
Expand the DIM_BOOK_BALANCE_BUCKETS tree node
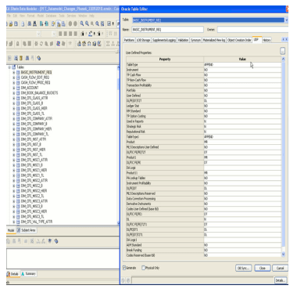point(14,93)
